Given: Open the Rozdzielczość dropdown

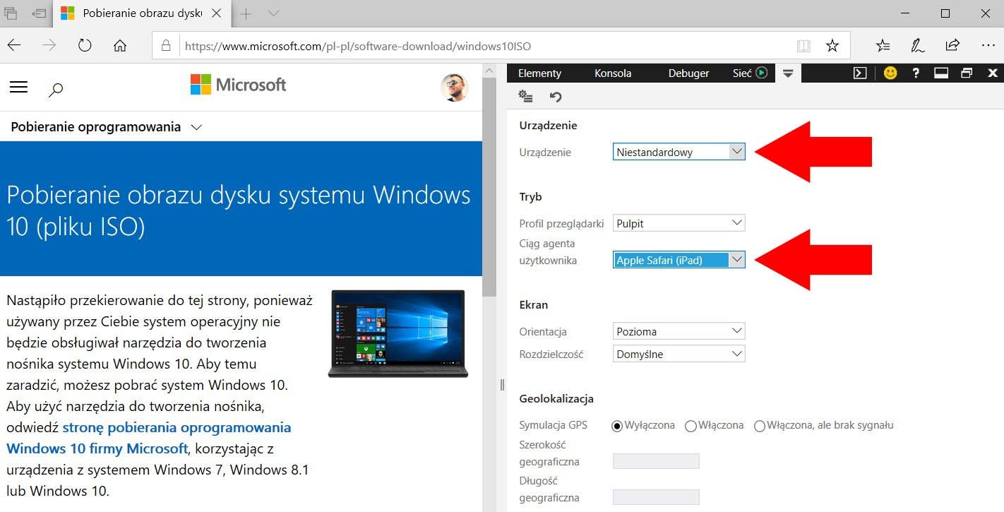Looking at the screenshot, I should point(679,354).
